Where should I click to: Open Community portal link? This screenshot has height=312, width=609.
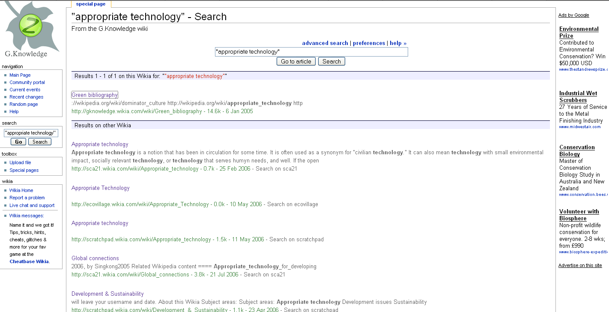point(27,82)
